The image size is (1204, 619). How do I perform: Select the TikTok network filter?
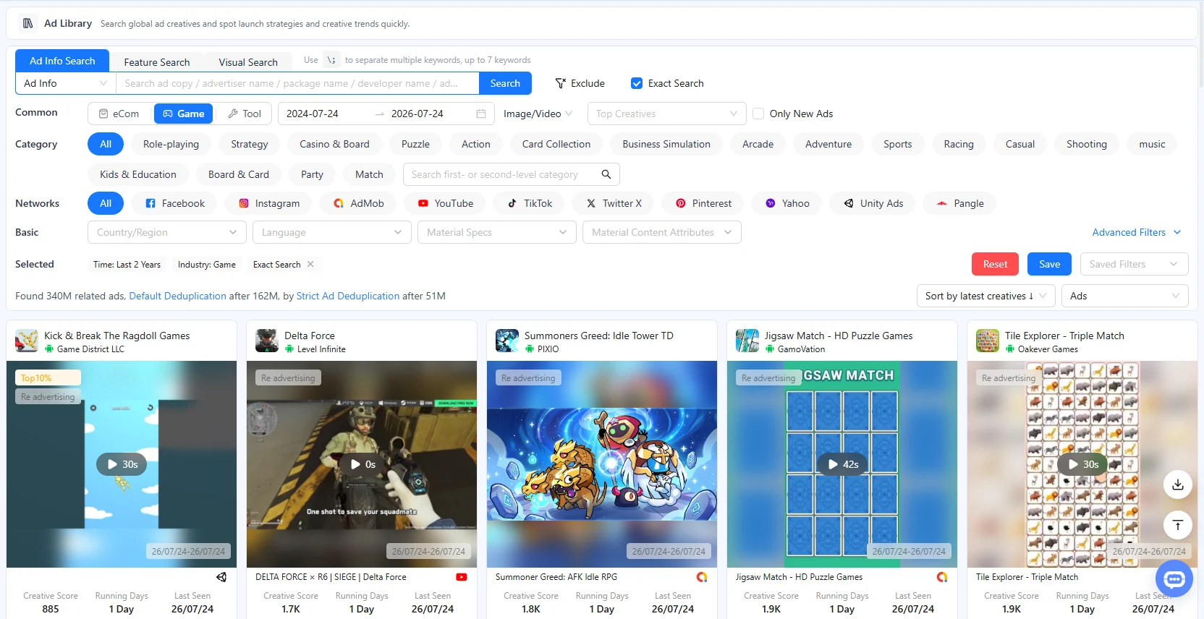click(x=530, y=203)
